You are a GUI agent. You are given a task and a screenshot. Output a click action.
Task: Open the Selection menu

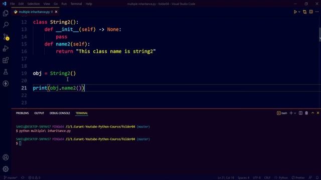tap(34, 3)
